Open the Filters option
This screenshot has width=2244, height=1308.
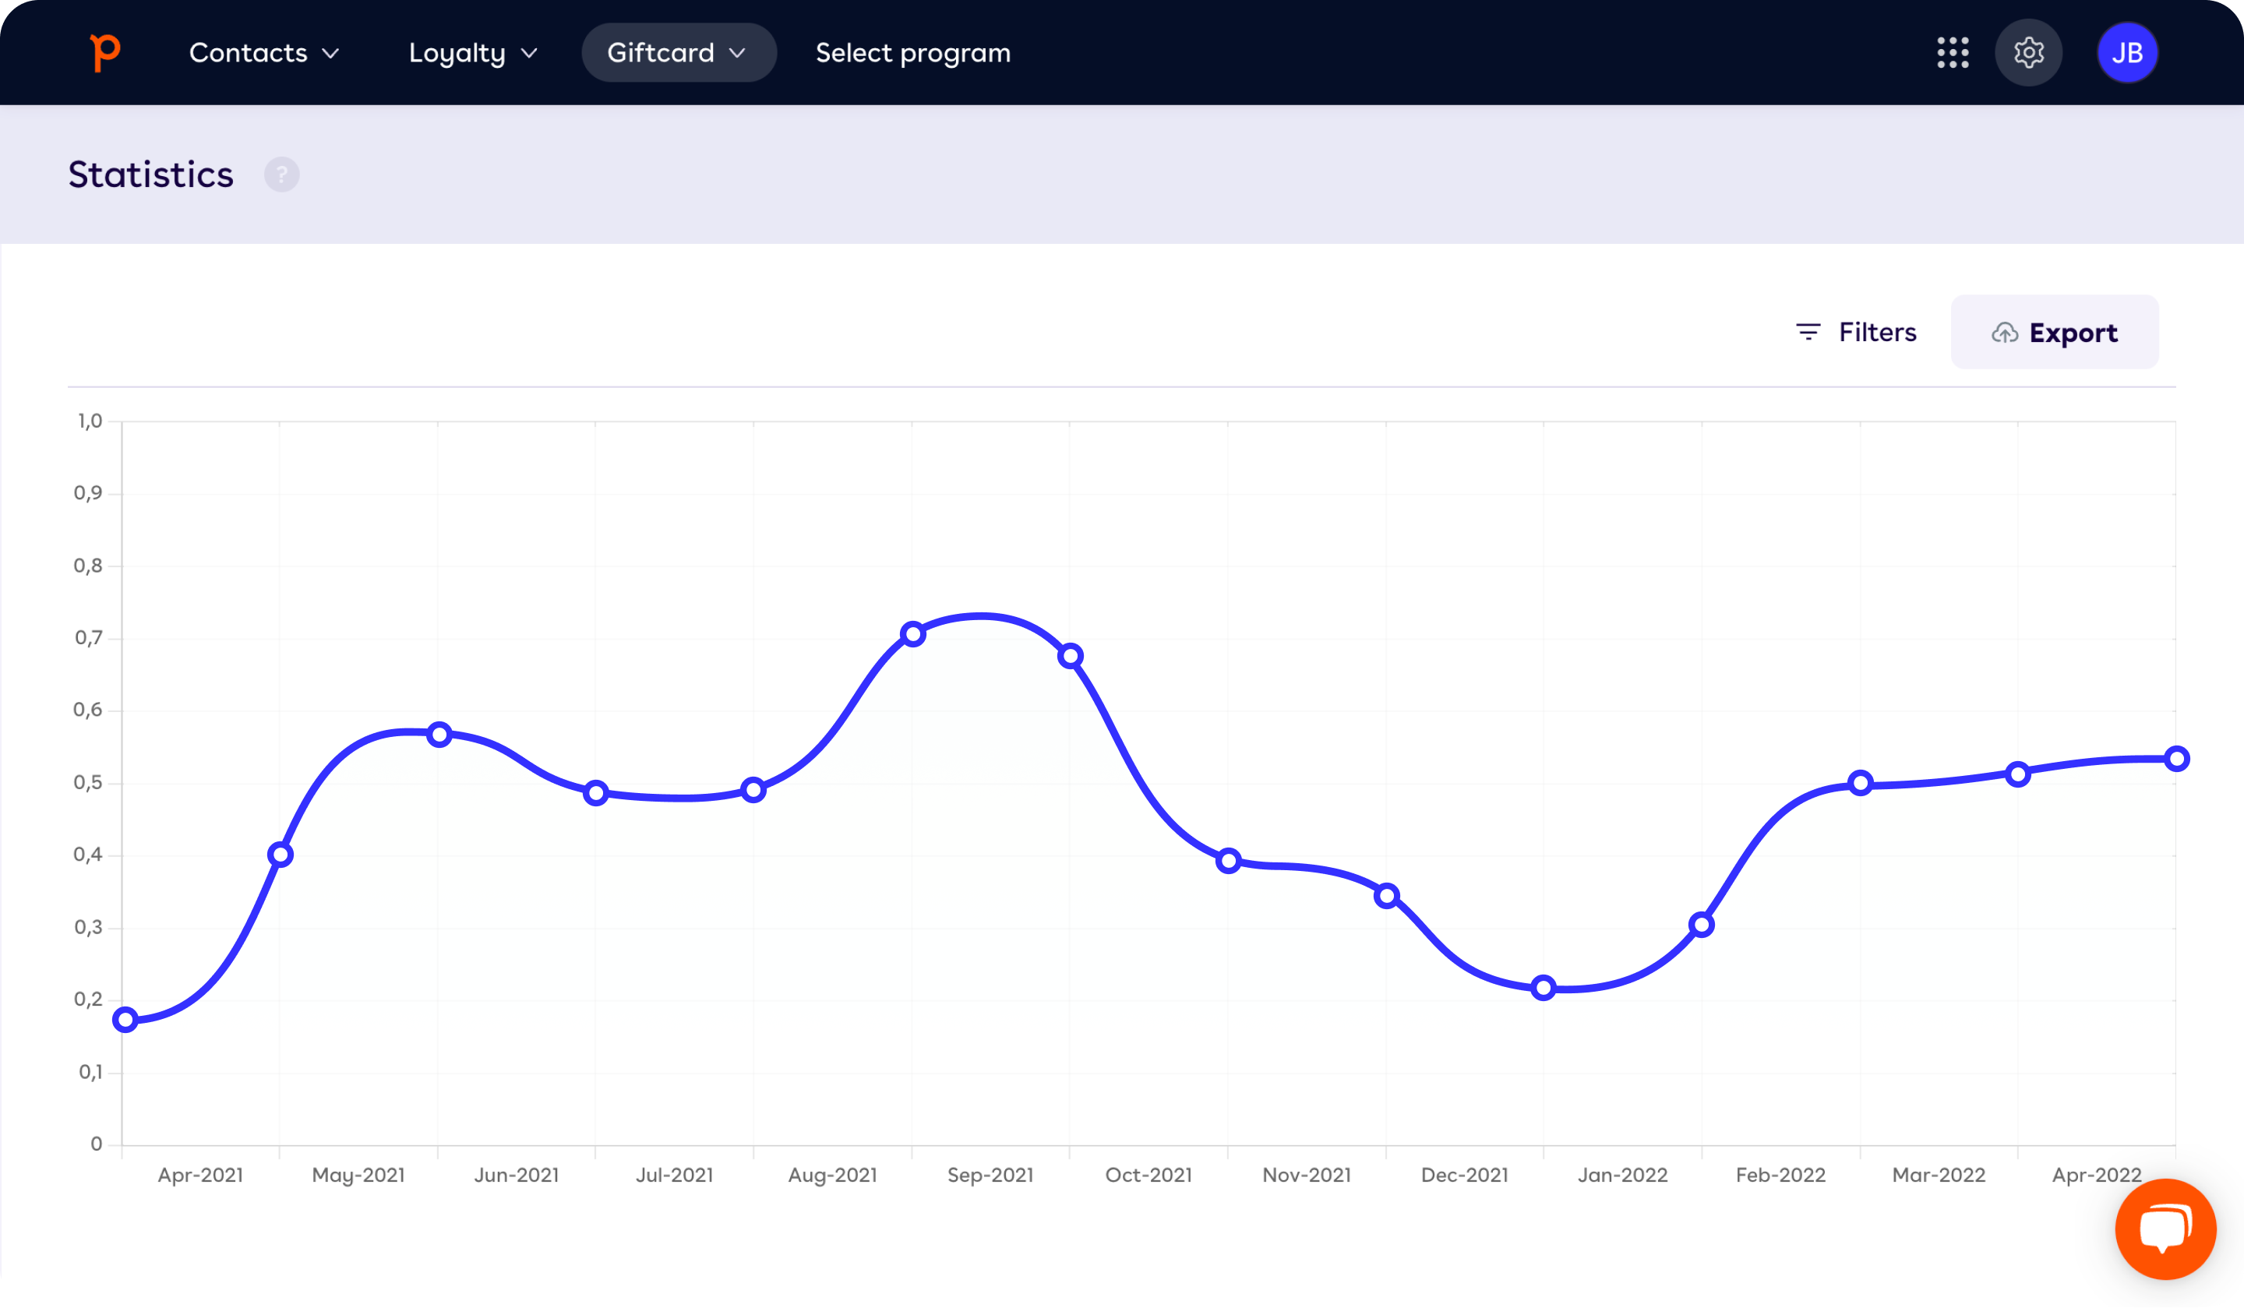[x=1877, y=332]
